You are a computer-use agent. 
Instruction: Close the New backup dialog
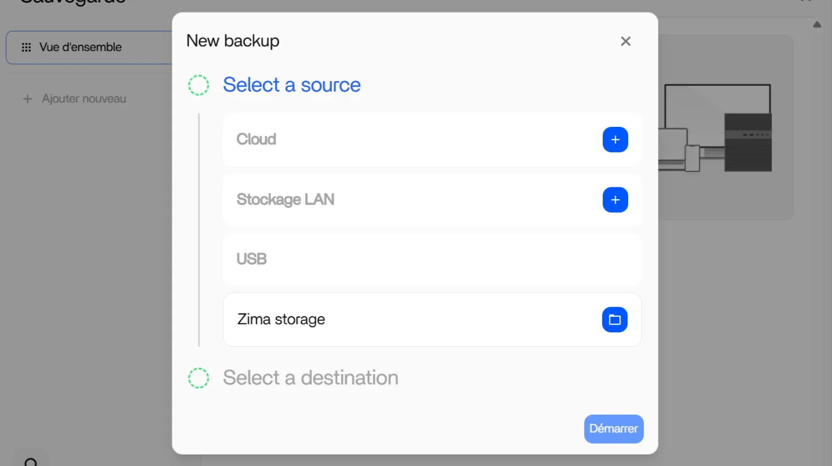coord(626,42)
